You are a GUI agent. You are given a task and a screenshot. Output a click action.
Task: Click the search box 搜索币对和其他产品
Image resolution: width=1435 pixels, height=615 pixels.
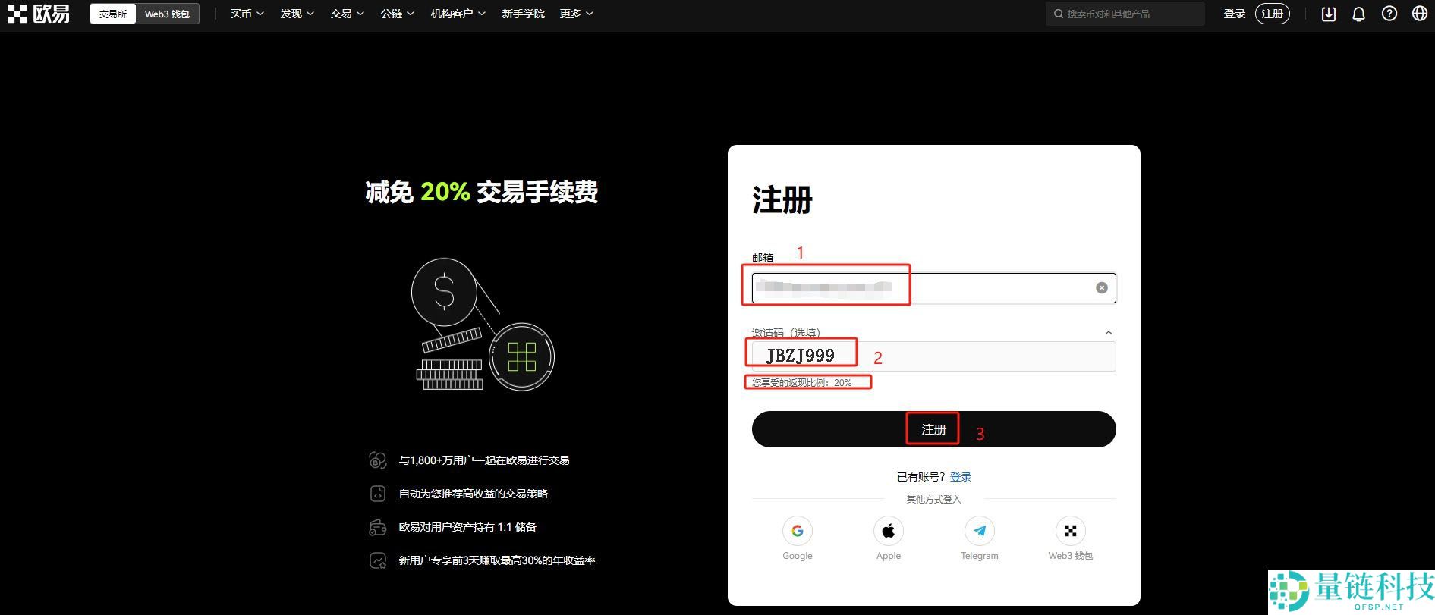pos(1125,14)
